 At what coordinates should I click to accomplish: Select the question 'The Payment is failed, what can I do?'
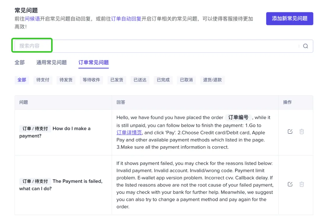[61, 185]
